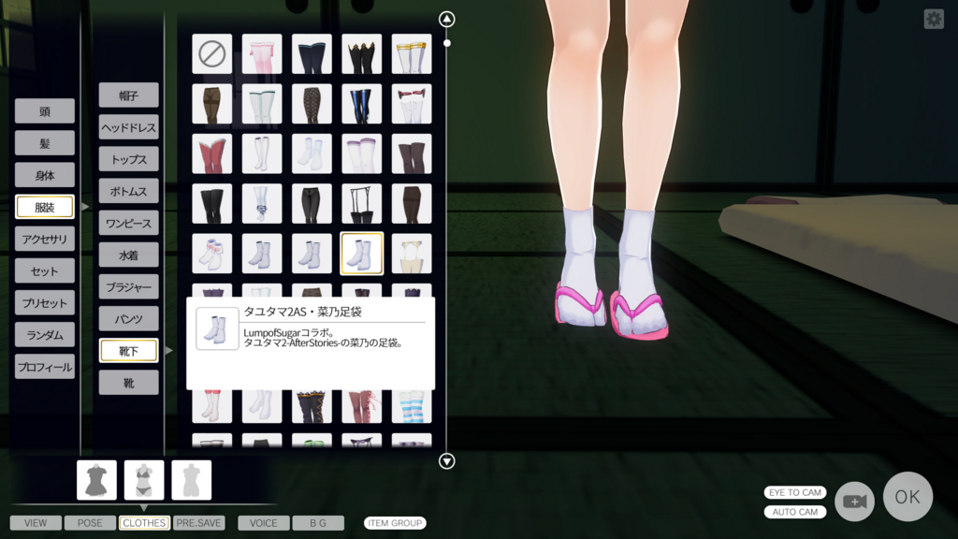Choose white thigh-highs with teal trim
Image resolution: width=958 pixels, height=539 pixels.
262,104
